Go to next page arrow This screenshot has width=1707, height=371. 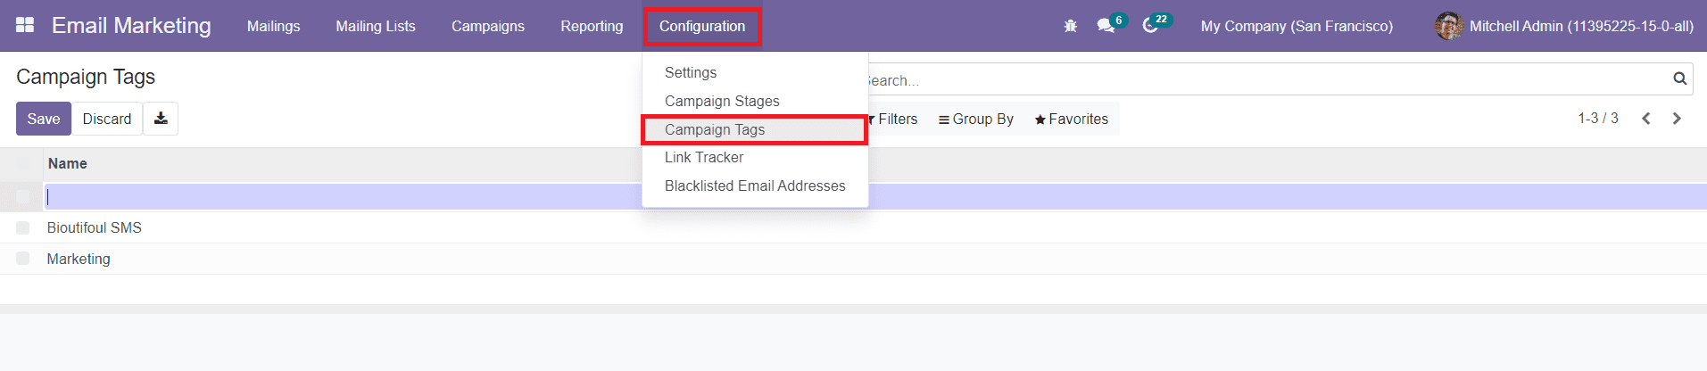(1677, 119)
